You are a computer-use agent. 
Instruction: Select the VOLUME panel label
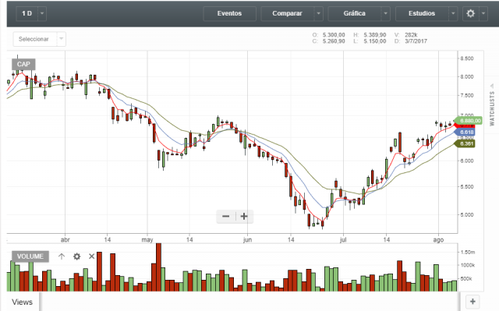30,256
